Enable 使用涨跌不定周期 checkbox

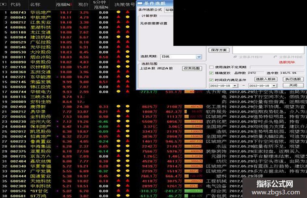pos(211,67)
